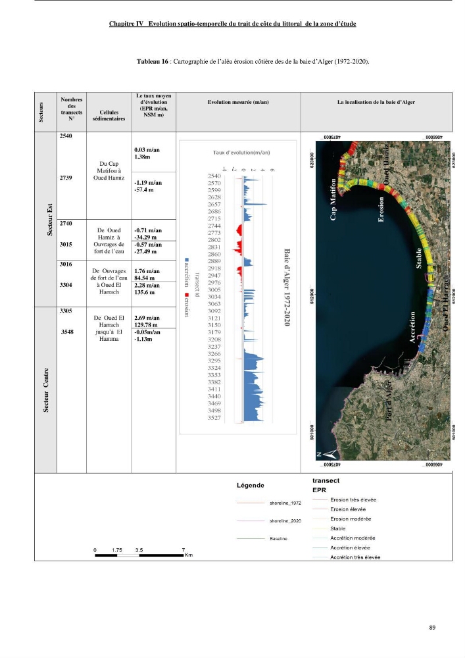Click chart axis label '3527'
The height and width of the screenshot is (658, 465).
[214, 418]
